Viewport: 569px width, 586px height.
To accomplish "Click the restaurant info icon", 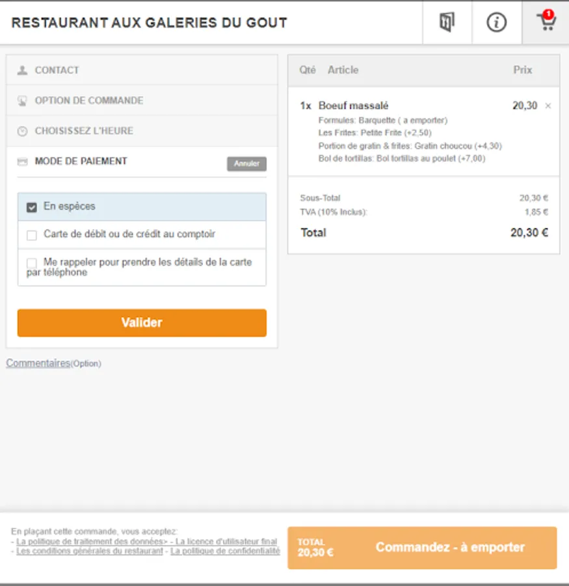I will tap(497, 23).
